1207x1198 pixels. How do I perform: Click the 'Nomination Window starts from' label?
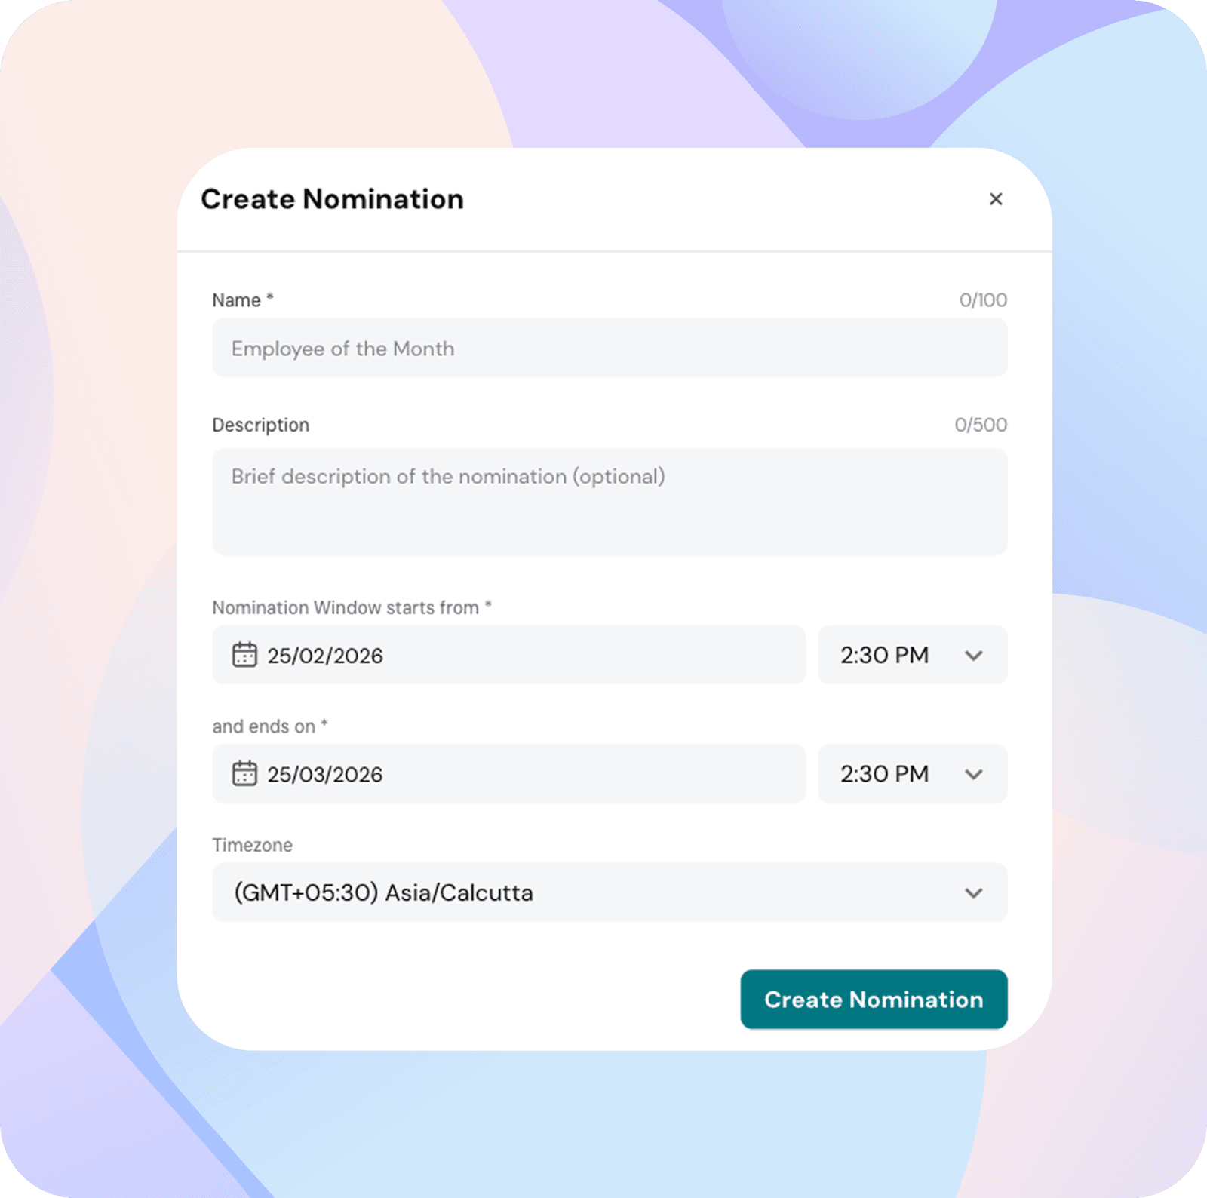coord(346,608)
